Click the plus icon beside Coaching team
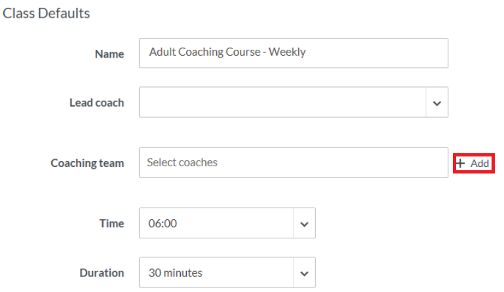The image size is (504, 292). [460, 163]
